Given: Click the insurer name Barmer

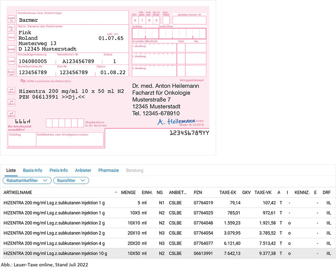Looking at the screenshot, I should coord(28,20).
